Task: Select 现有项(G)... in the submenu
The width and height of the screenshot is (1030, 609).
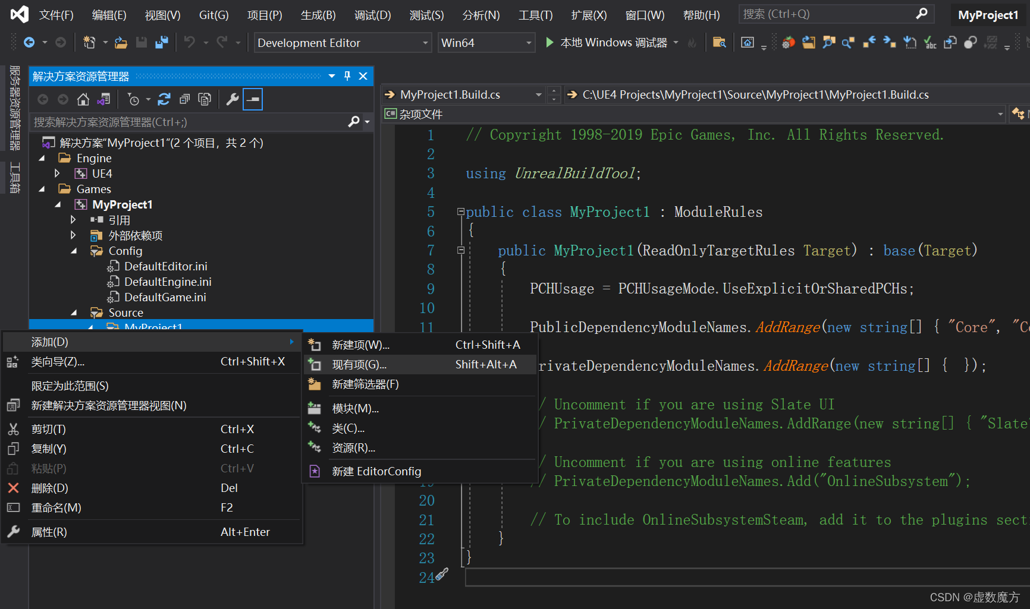Action: 420,365
